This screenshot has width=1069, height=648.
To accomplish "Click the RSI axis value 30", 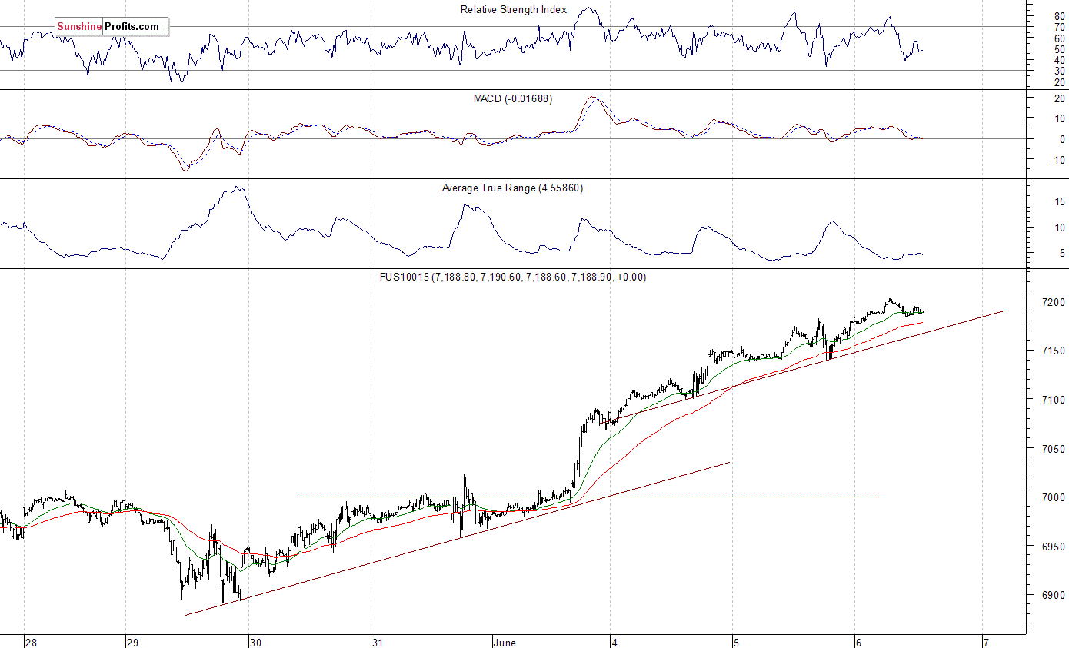I will pos(1060,71).
